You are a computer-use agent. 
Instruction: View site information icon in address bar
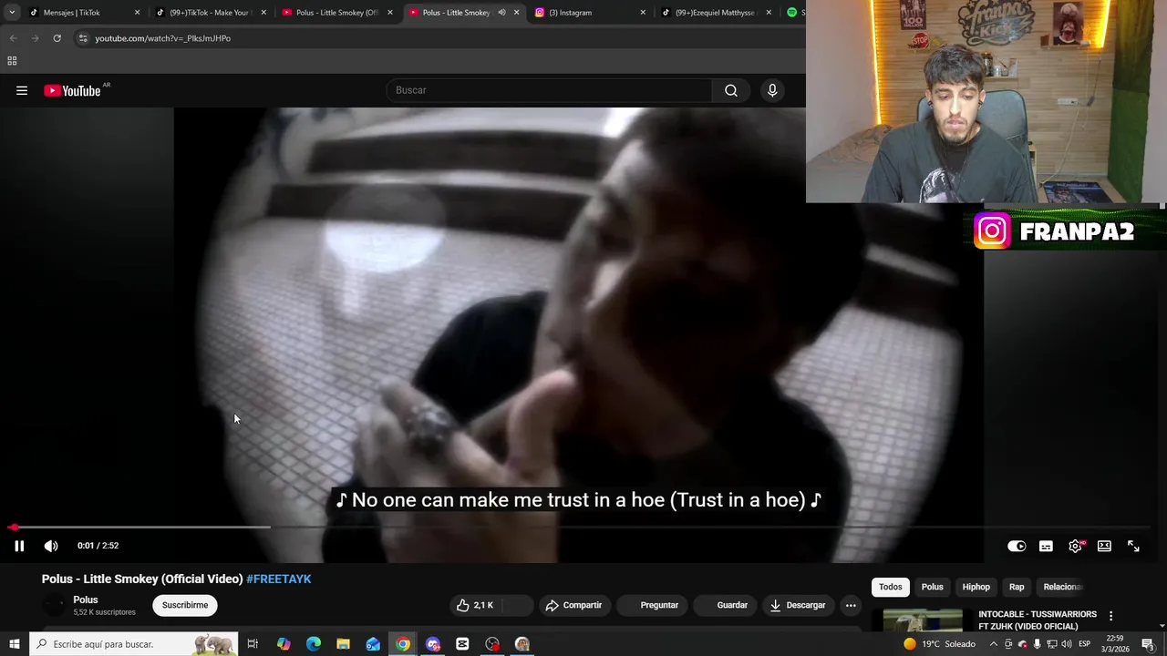tap(83, 38)
